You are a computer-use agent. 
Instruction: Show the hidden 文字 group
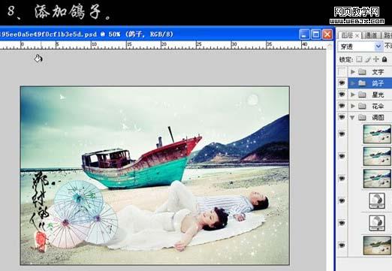(x=342, y=72)
